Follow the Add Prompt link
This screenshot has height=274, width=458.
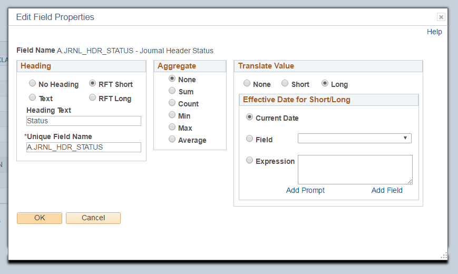coord(305,190)
